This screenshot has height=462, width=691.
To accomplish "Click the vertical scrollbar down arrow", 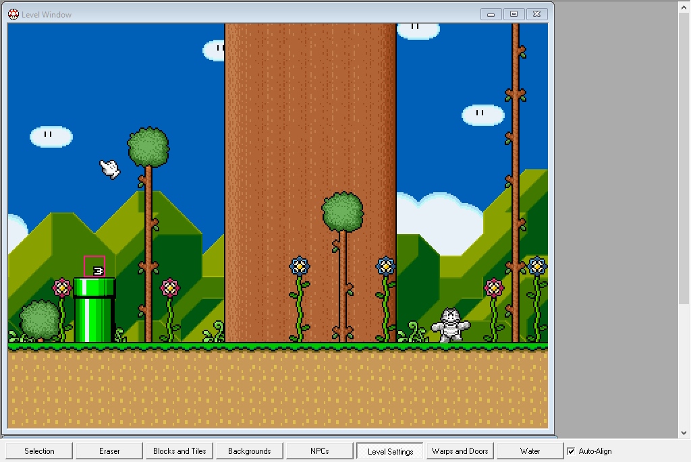I will [x=684, y=432].
